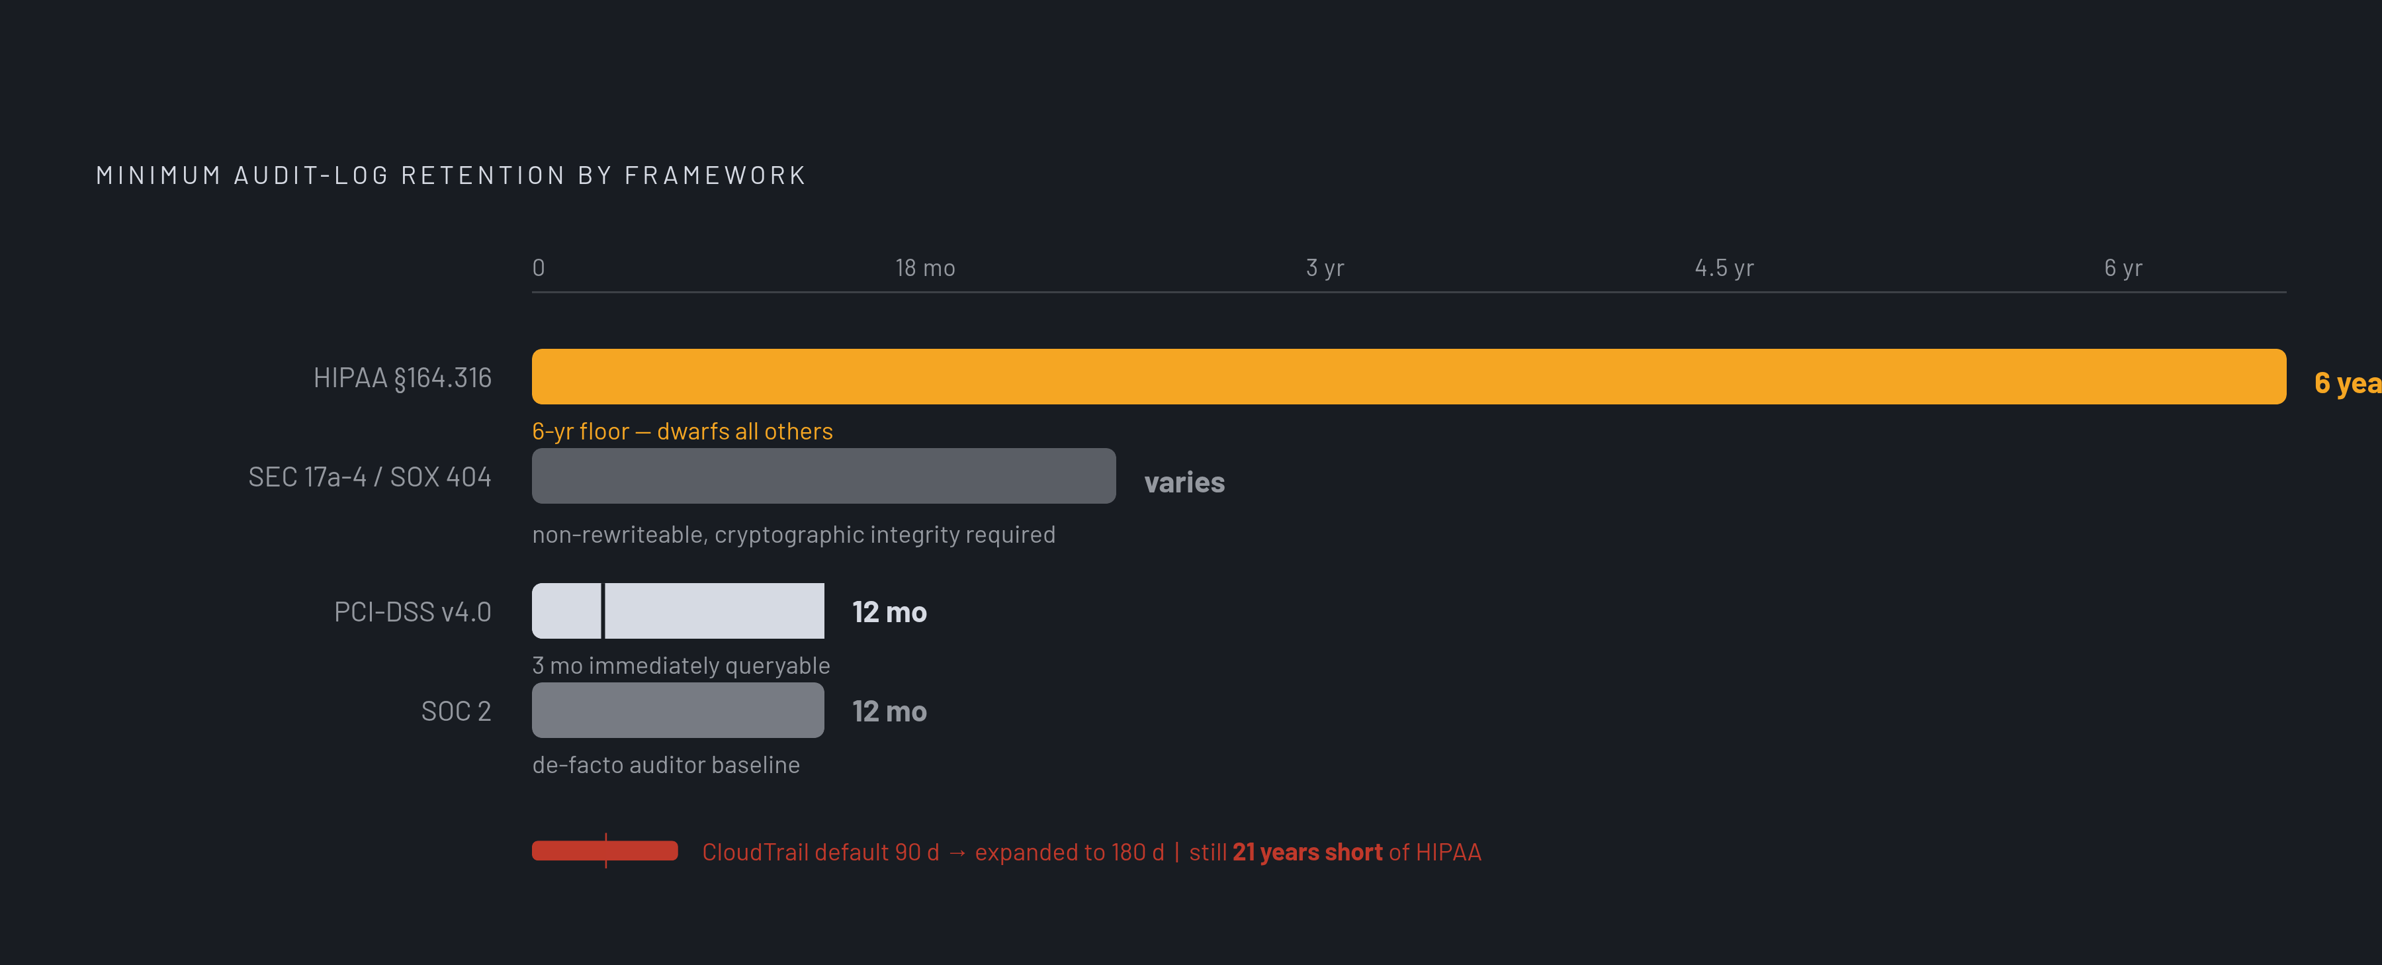Click 'HIPAA §164.316' row label
The height and width of the screenshot is (965, 2382).
tap(402, 377)
